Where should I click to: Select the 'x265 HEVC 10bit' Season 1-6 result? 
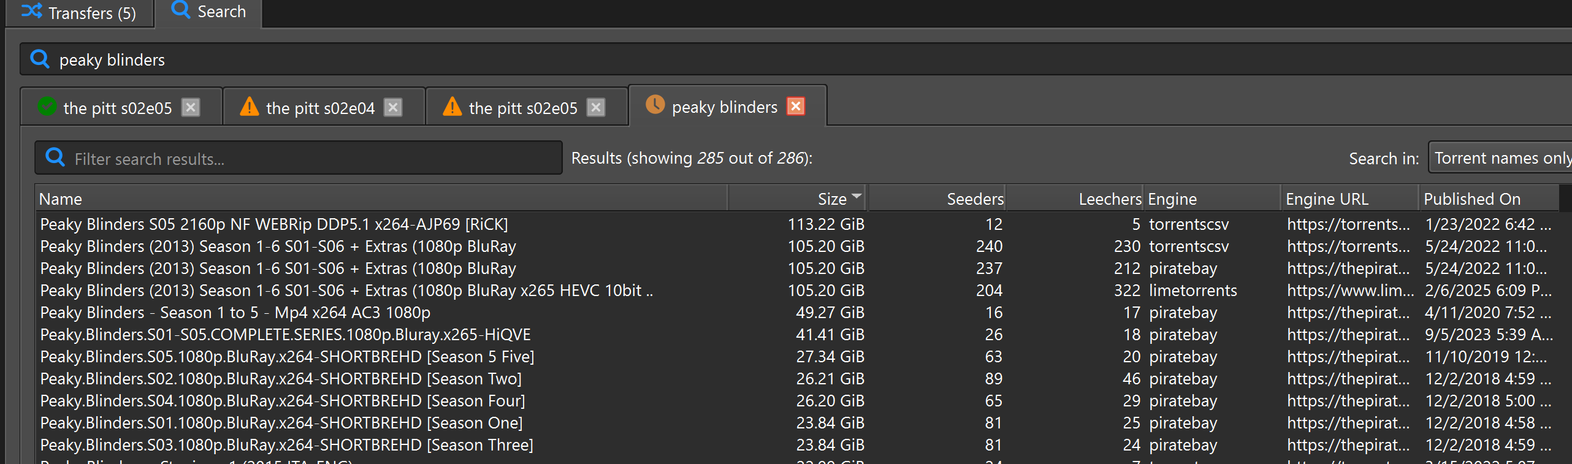coord(346,291)
